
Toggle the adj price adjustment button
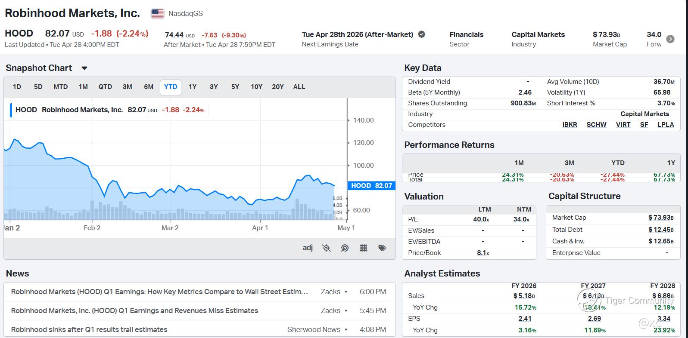click(x=308, y=248)
